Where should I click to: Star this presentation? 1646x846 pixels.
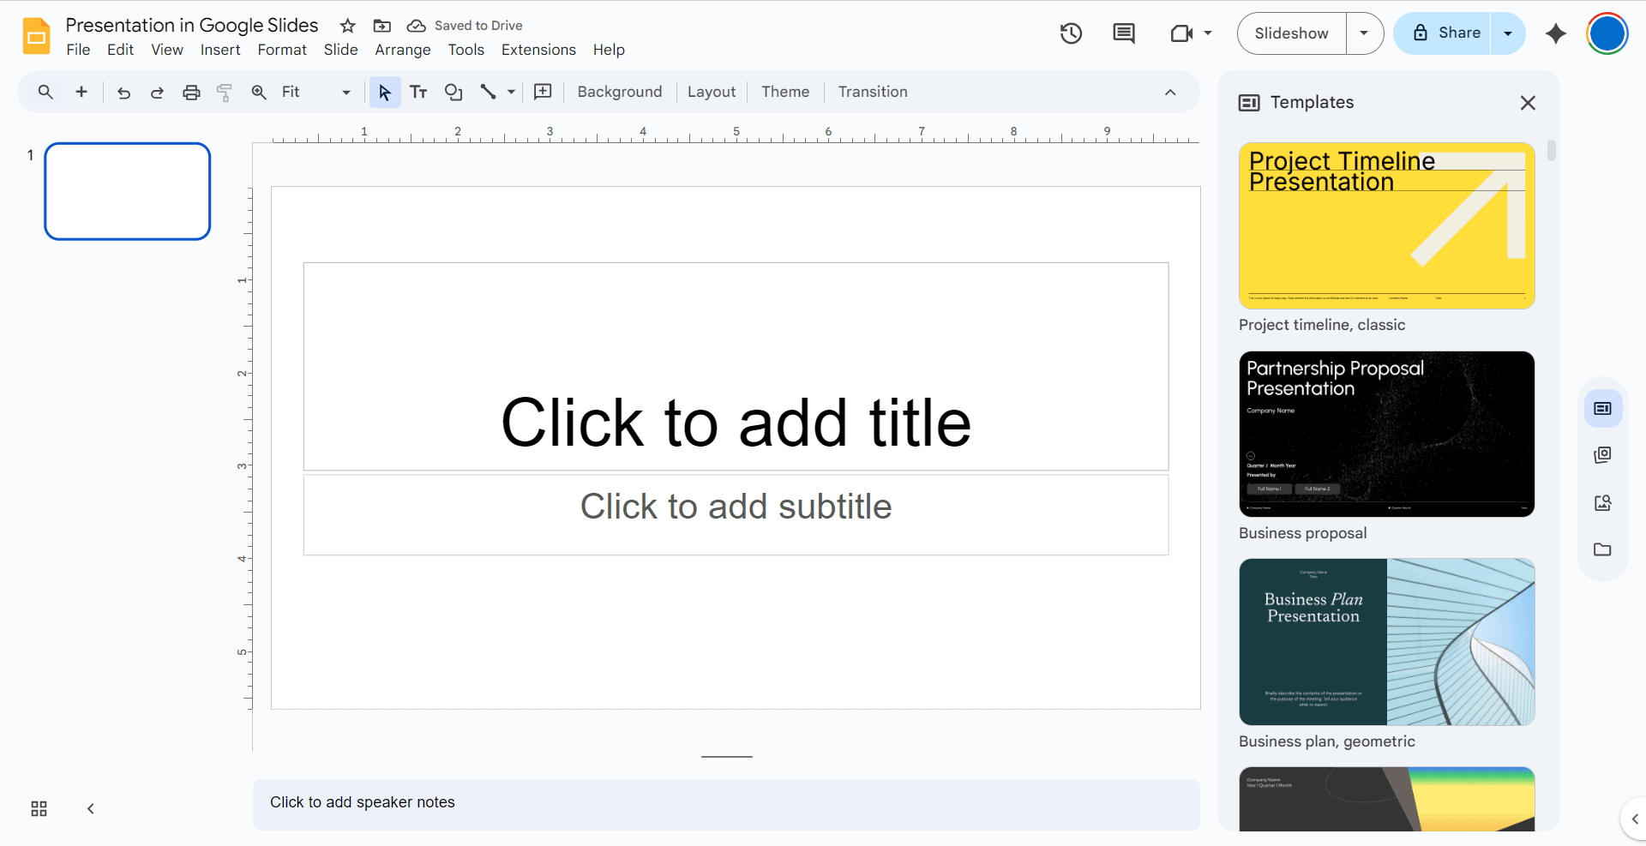click(346, 26)
